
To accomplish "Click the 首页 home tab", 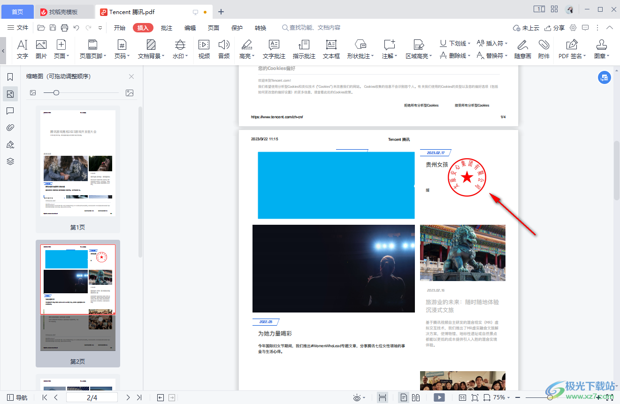I will pyautogui.click(x=17, y=12).
